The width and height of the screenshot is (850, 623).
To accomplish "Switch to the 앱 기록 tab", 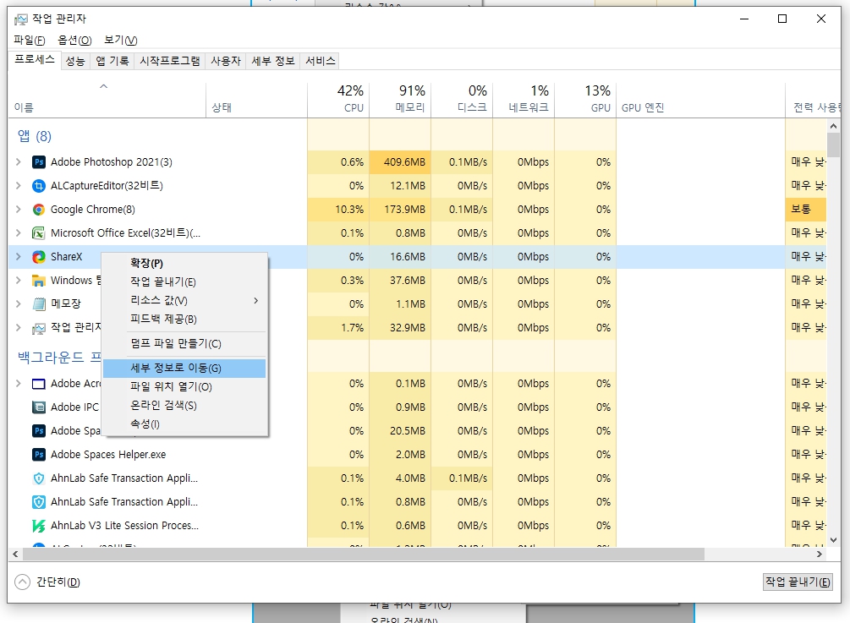I will [112, 61].
